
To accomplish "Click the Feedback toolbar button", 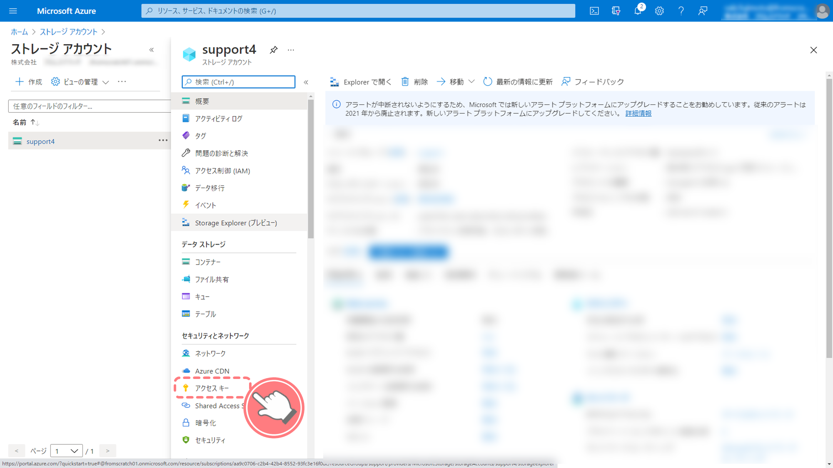I will (x=593, y=82).
